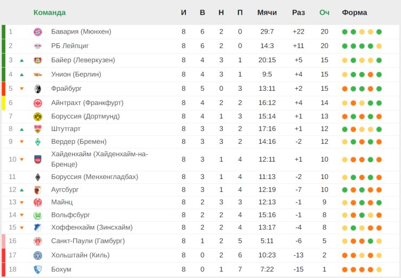
Task: Click Бохум's last yellow form dot
Action: coord(379,269)
